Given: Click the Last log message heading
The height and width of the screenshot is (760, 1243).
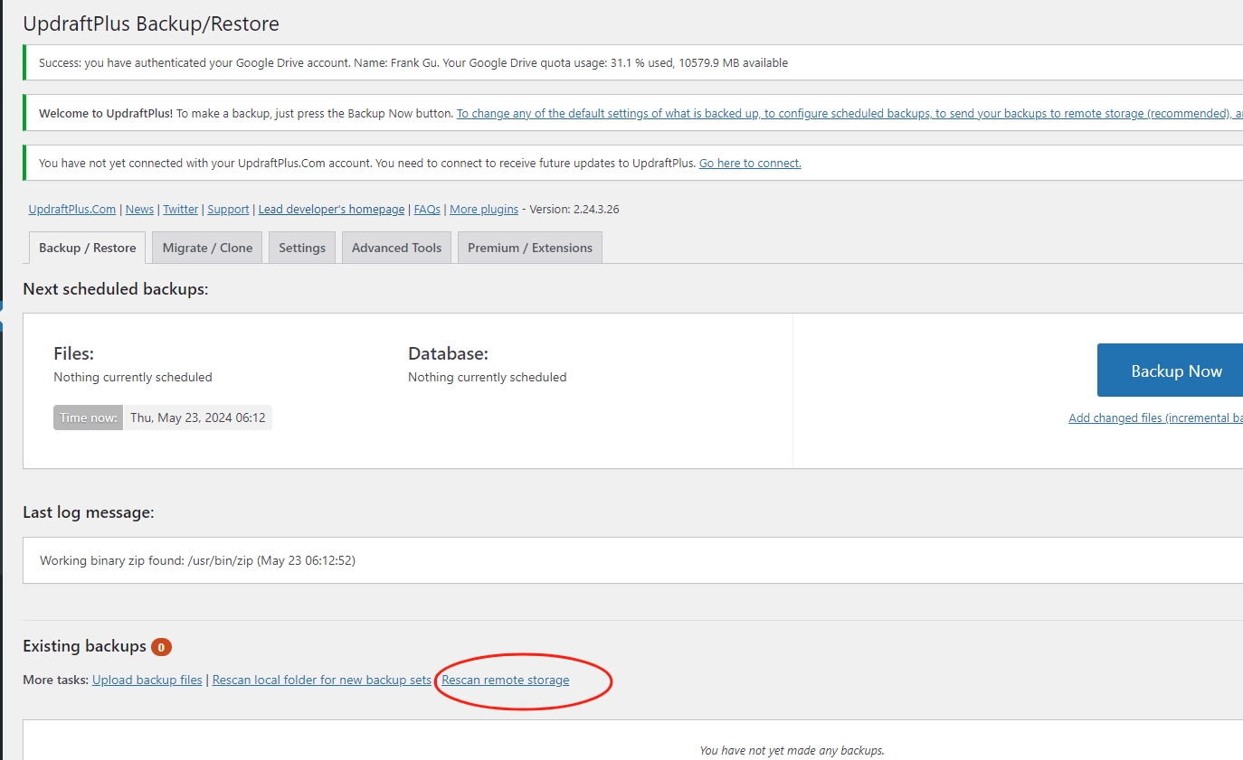Looking at the screenshot, I should pos(89,512).
